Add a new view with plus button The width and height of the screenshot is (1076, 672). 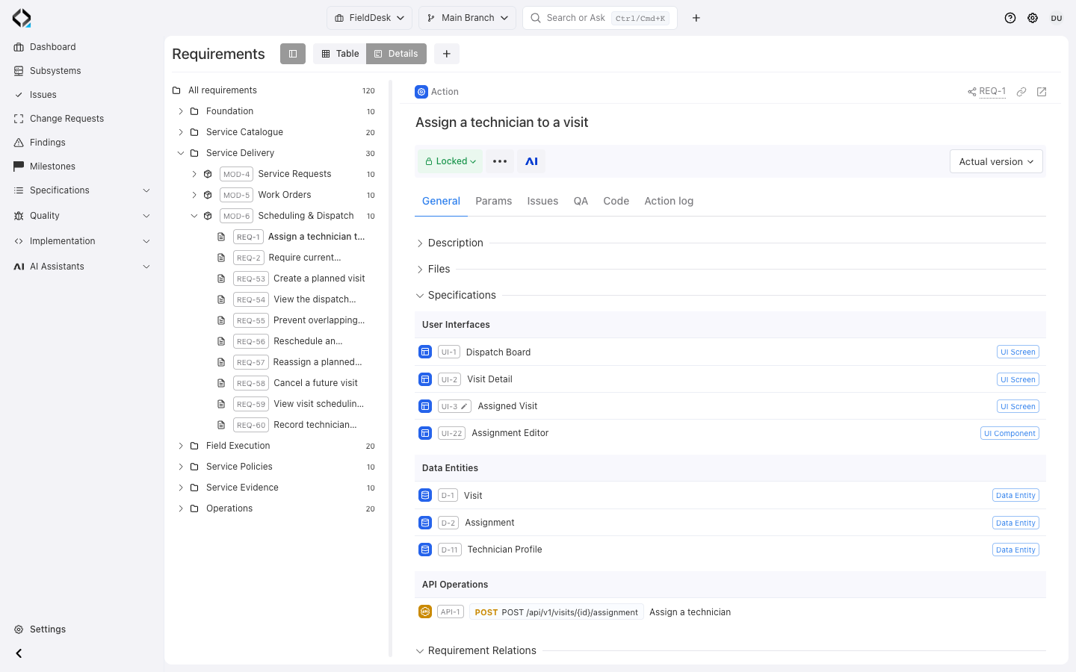coord(446,54)
